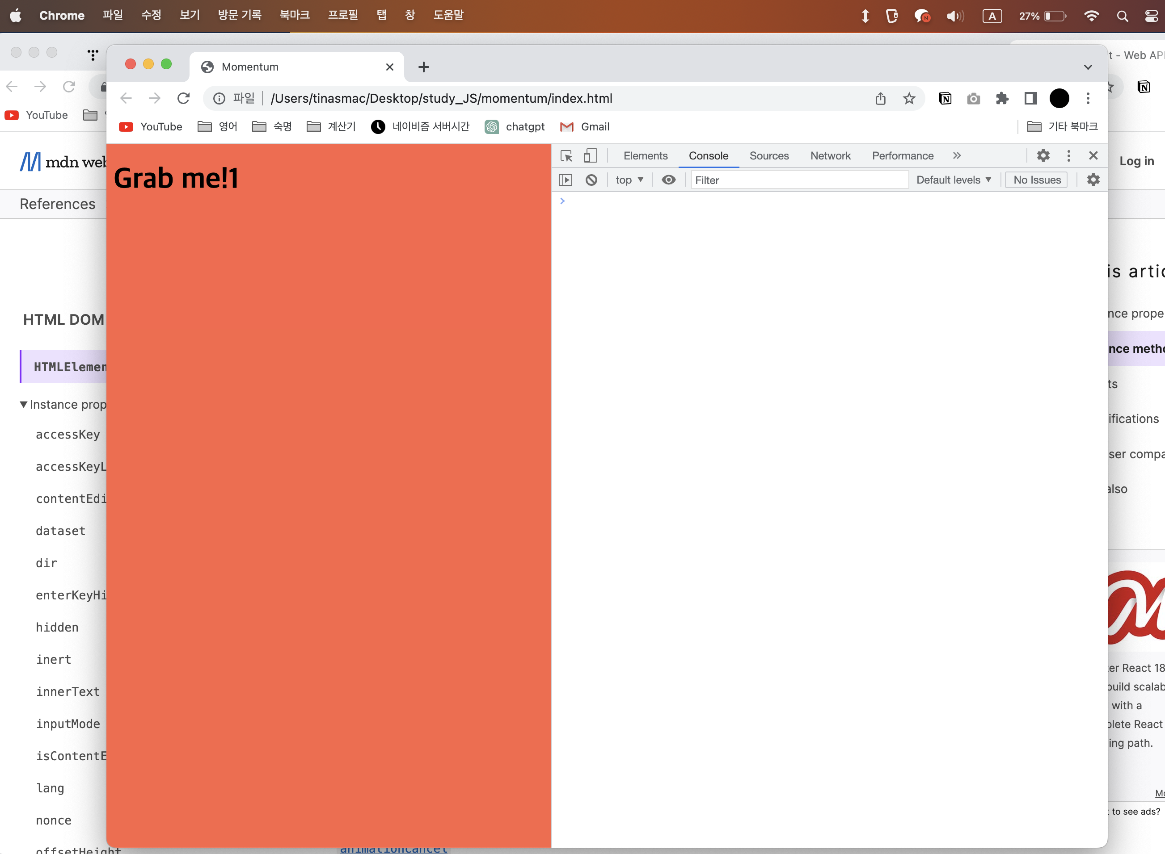Click the No Issues button
The image size is (1165, 854).
(1037, 180)
